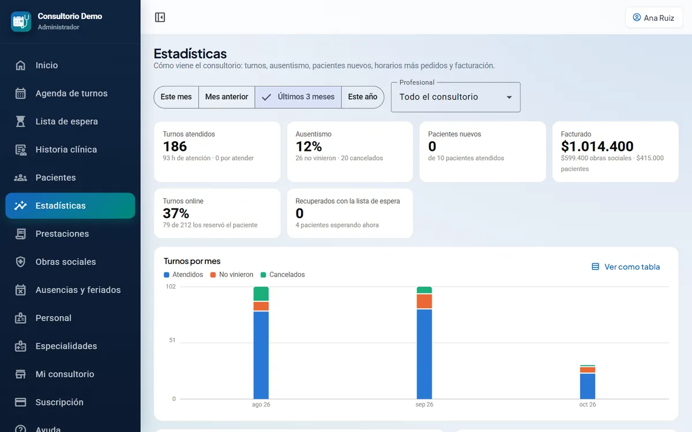The height and width of the screenshot is (432, 692).
Task: Click the Turnos online value 37%
Action: pos(176,214)
